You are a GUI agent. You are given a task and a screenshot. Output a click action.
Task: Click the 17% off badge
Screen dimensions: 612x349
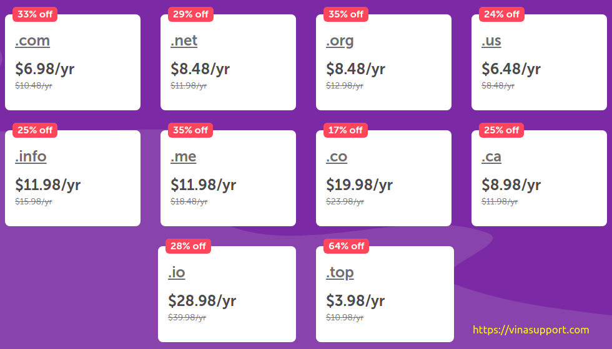tap(345, 130)
